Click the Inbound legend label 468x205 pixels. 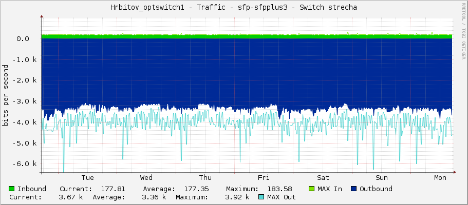pos(32,189)
